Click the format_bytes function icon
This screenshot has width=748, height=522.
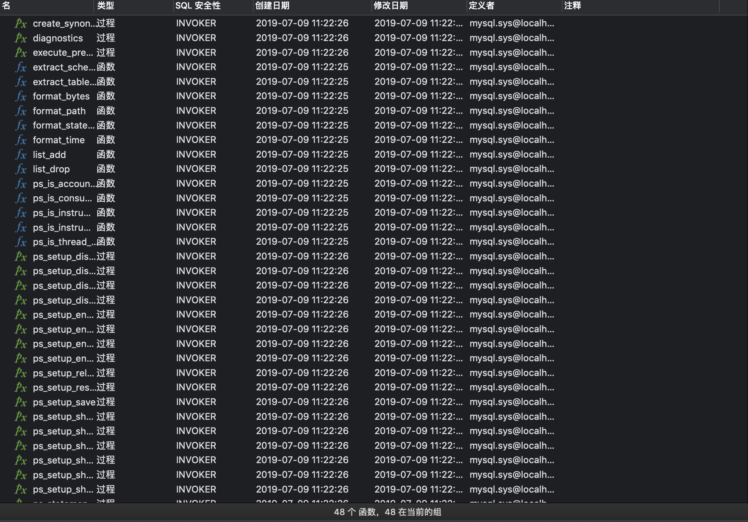(x=21, y=96)
